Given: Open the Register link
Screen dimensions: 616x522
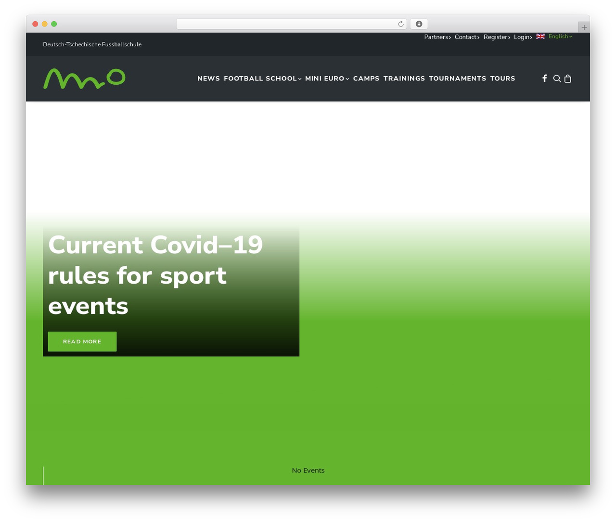Looking at the screenshot, I should click(x=497, y=37).
